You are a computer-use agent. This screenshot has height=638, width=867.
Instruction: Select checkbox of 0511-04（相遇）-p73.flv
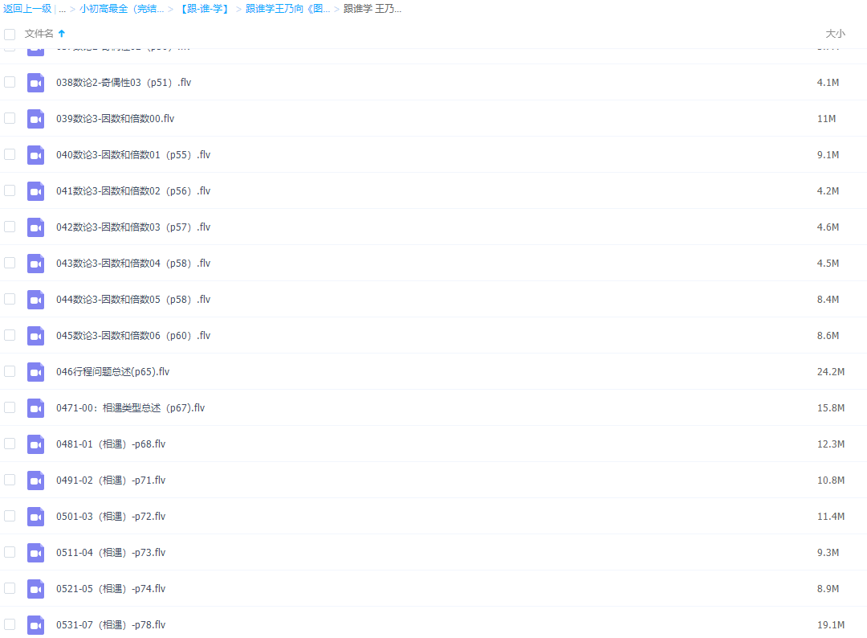pos(10,552)
